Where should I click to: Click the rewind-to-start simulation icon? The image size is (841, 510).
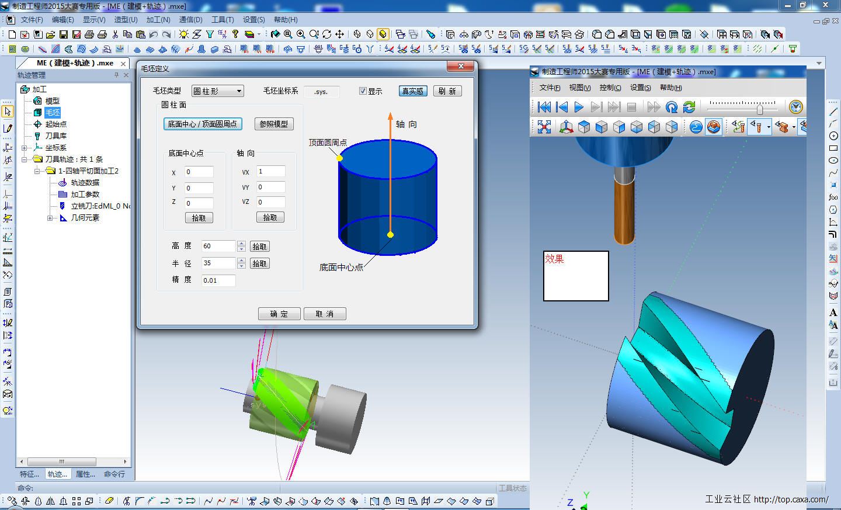pos(544,107)
